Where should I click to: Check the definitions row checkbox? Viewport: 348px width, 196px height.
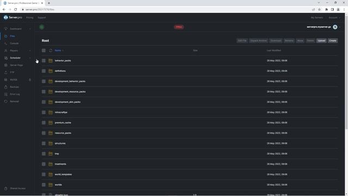pyautogui.click(x=43, y=71)
